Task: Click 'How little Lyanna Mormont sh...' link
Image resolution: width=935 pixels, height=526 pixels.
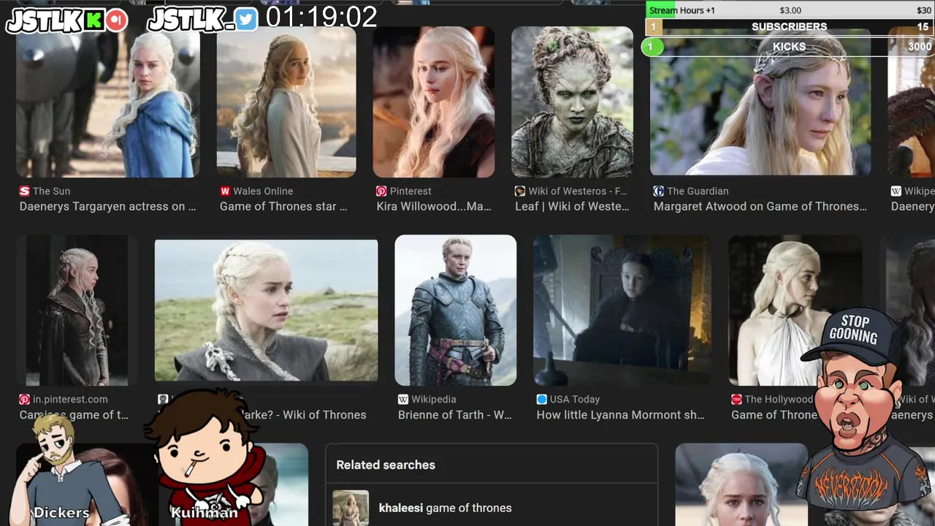Action: (x=621, y=415)
